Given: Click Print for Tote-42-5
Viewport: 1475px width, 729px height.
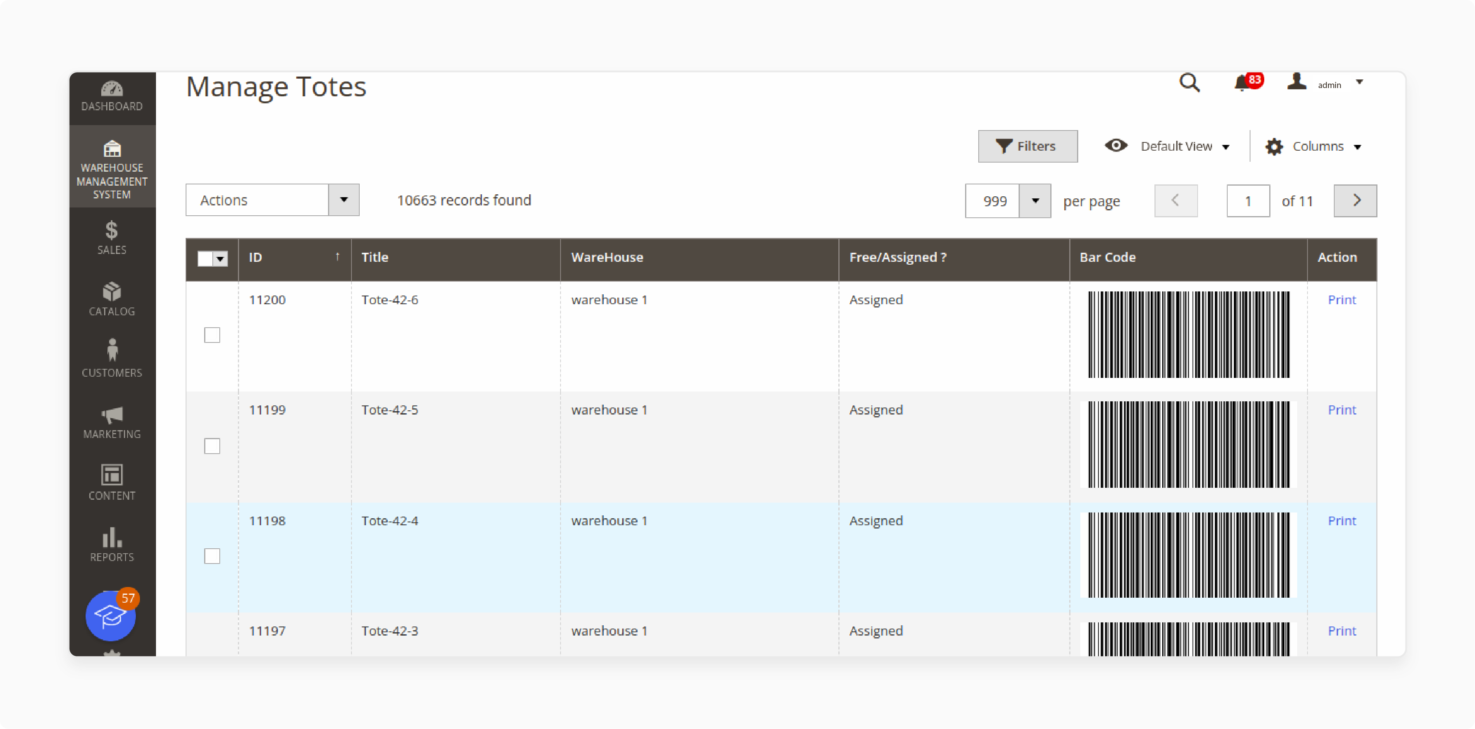Looking at the screenshot, I should tap(1342, 410).
